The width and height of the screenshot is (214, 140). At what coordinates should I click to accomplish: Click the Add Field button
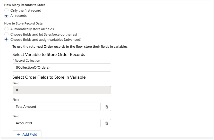[27, 134]
